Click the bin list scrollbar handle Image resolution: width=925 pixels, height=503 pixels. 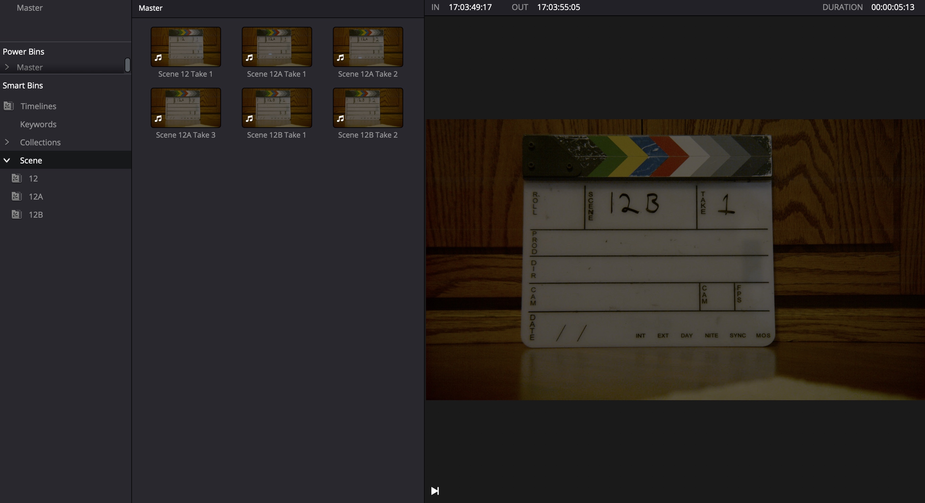point(128,65)
